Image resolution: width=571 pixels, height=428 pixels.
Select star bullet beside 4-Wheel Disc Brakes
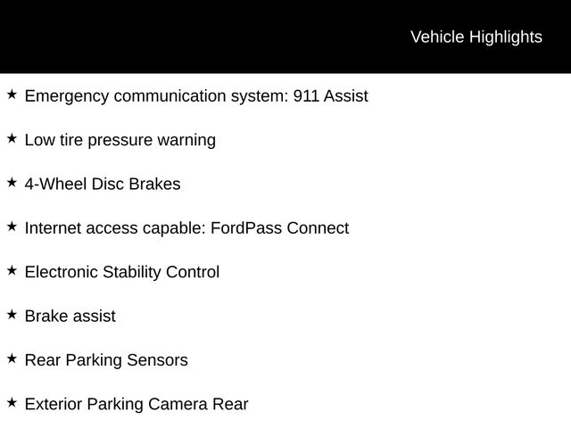pos(12,183)
